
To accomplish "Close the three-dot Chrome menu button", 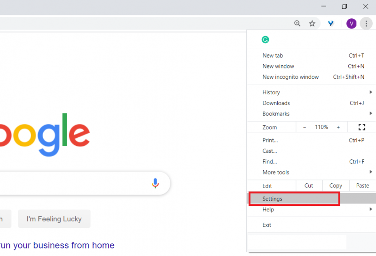I will pos(366,23).
